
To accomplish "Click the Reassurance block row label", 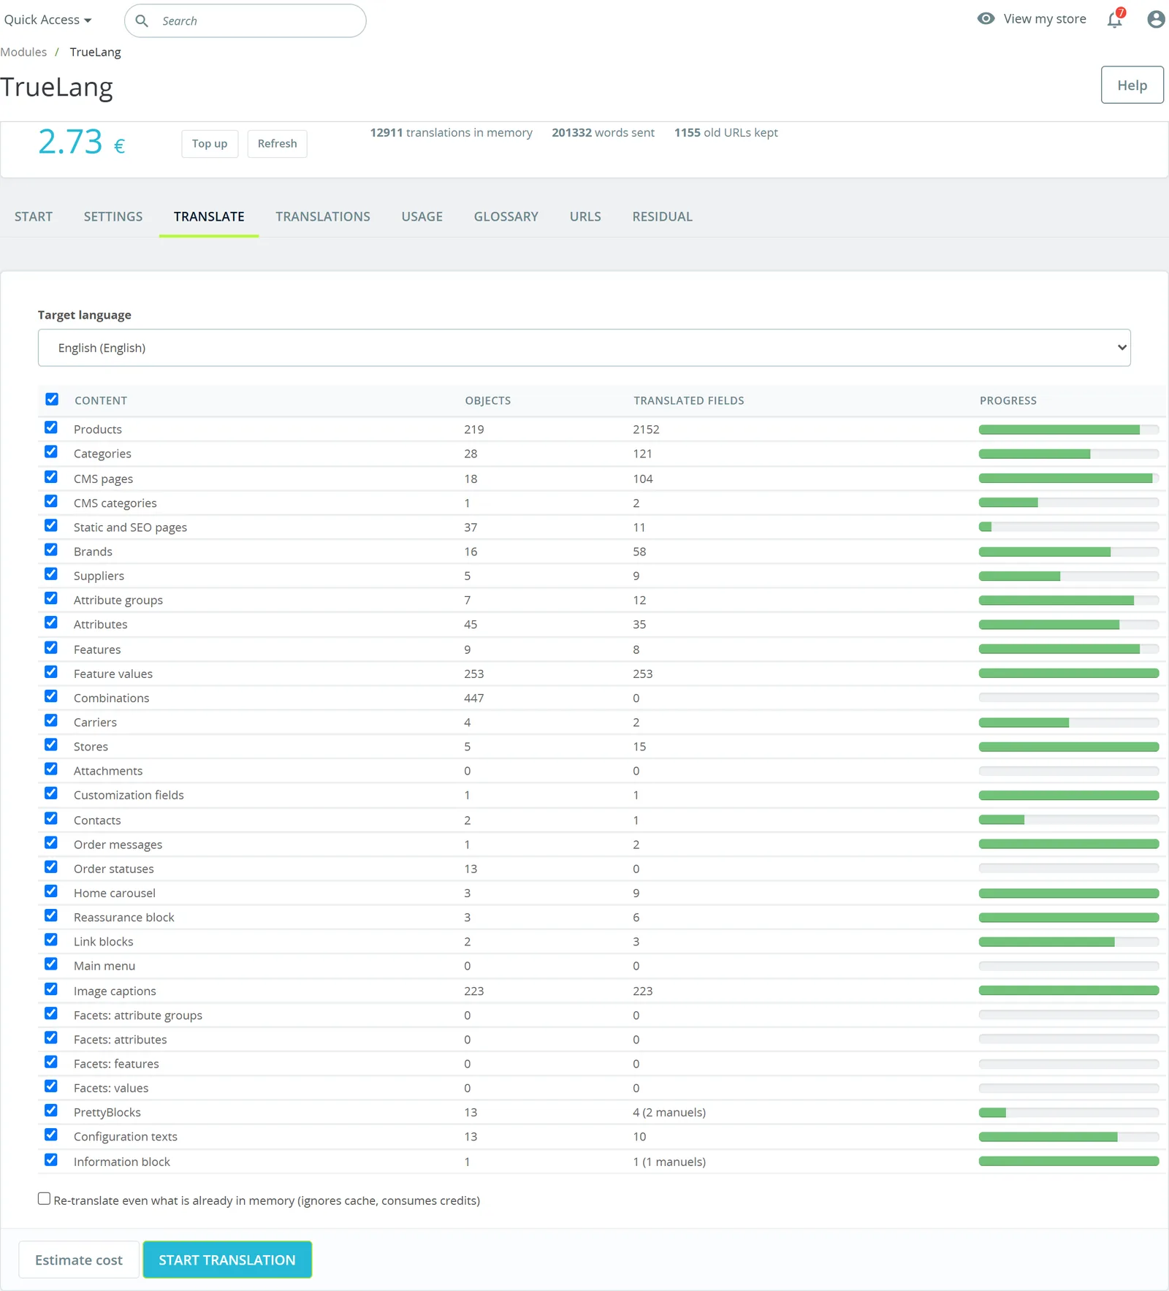I will (124, 917).
